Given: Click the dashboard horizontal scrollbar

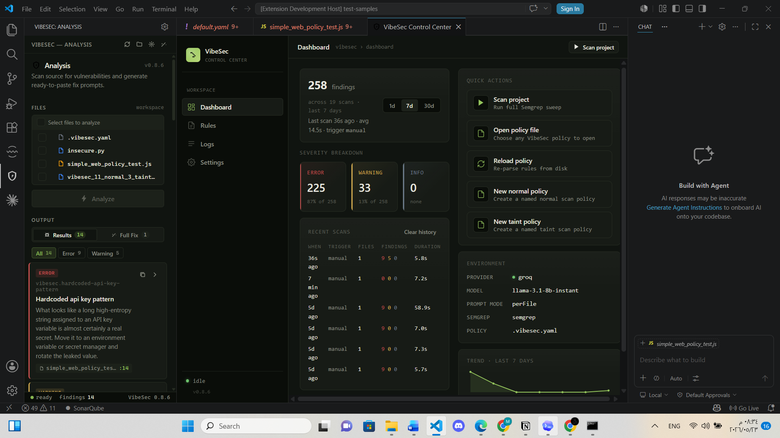Looking at the screenshot, I should (453, 399).
